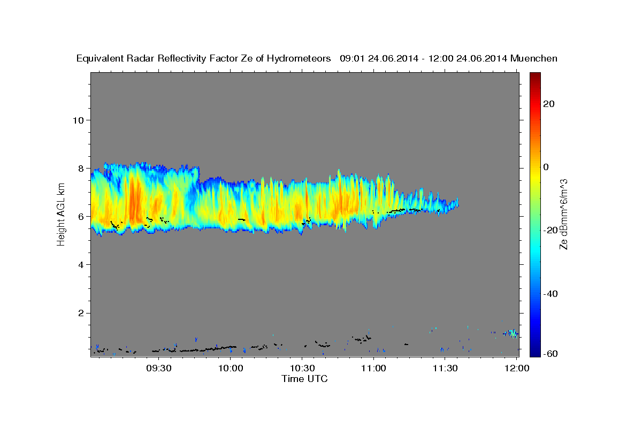The width and height of the screenshot is (642, 428).
Task: Click the height axis label '10'
Action: 79,120
